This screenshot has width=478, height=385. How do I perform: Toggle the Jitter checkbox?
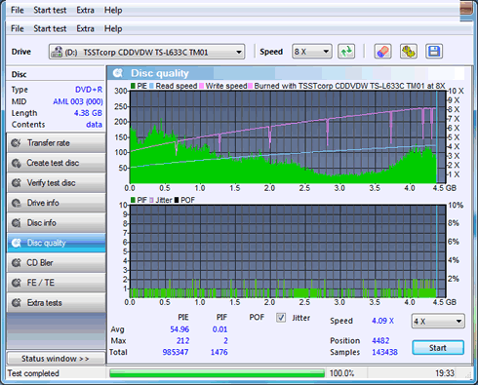281,318
